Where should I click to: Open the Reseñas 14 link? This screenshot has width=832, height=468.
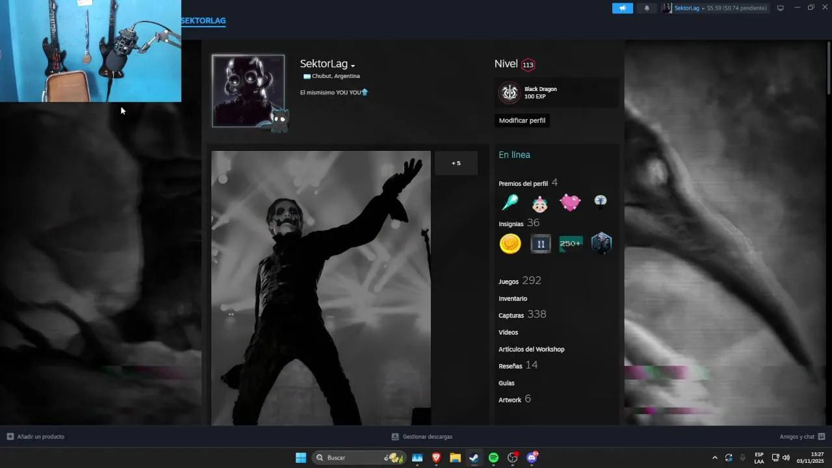point(518,365)
